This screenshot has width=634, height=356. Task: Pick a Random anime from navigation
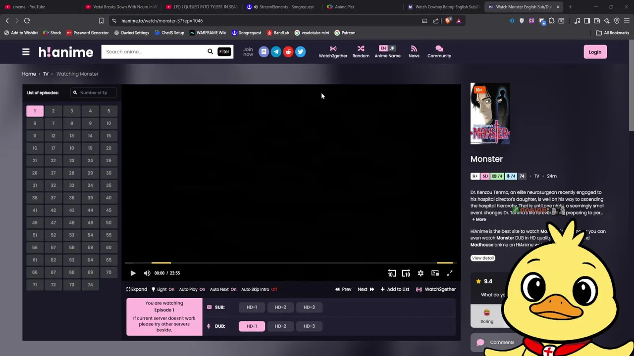(361, 51)
